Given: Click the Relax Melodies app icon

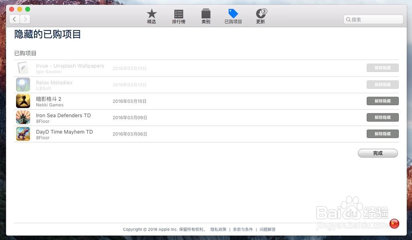Looking at the screenshot, I should [x=23, y=85].
